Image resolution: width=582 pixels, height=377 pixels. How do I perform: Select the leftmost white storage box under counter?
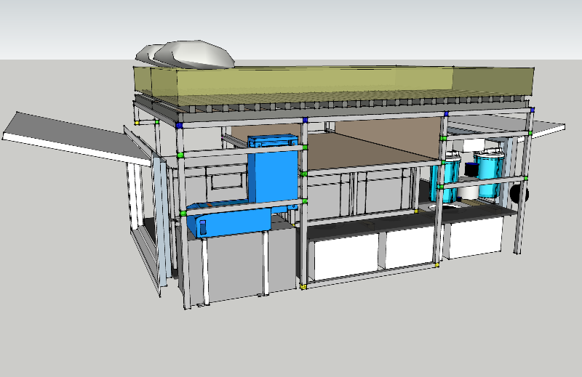346,258
